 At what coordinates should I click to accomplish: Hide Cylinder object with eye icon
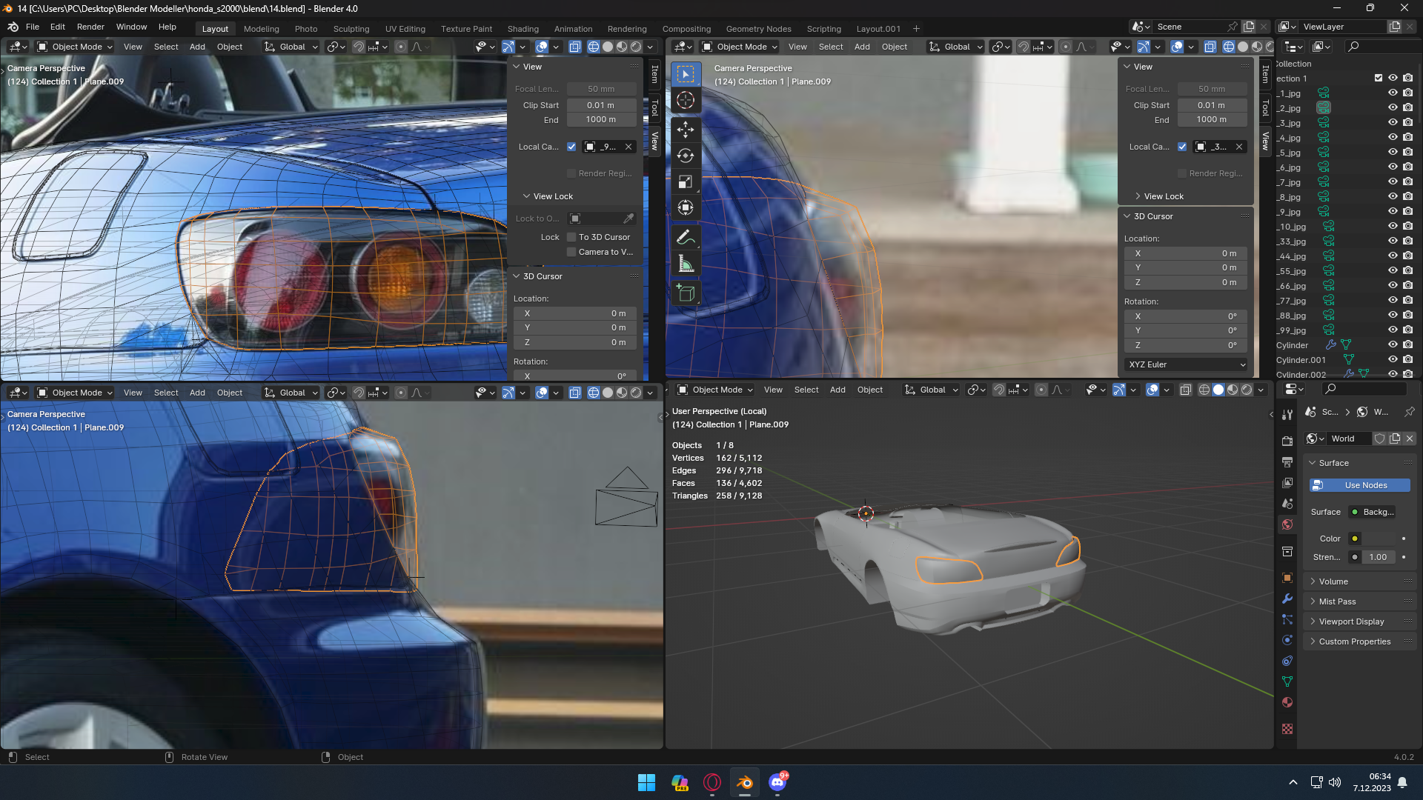[x=1393, y=345]
